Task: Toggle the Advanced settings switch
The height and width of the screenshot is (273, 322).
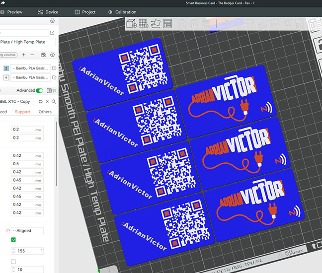Action: click(x=39, y=90)
